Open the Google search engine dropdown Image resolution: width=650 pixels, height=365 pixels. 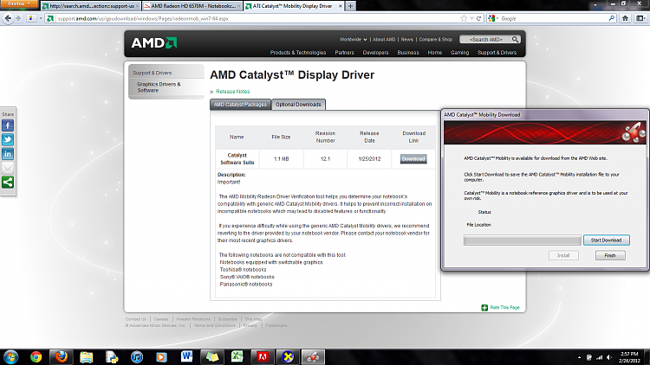click(493, 19)
